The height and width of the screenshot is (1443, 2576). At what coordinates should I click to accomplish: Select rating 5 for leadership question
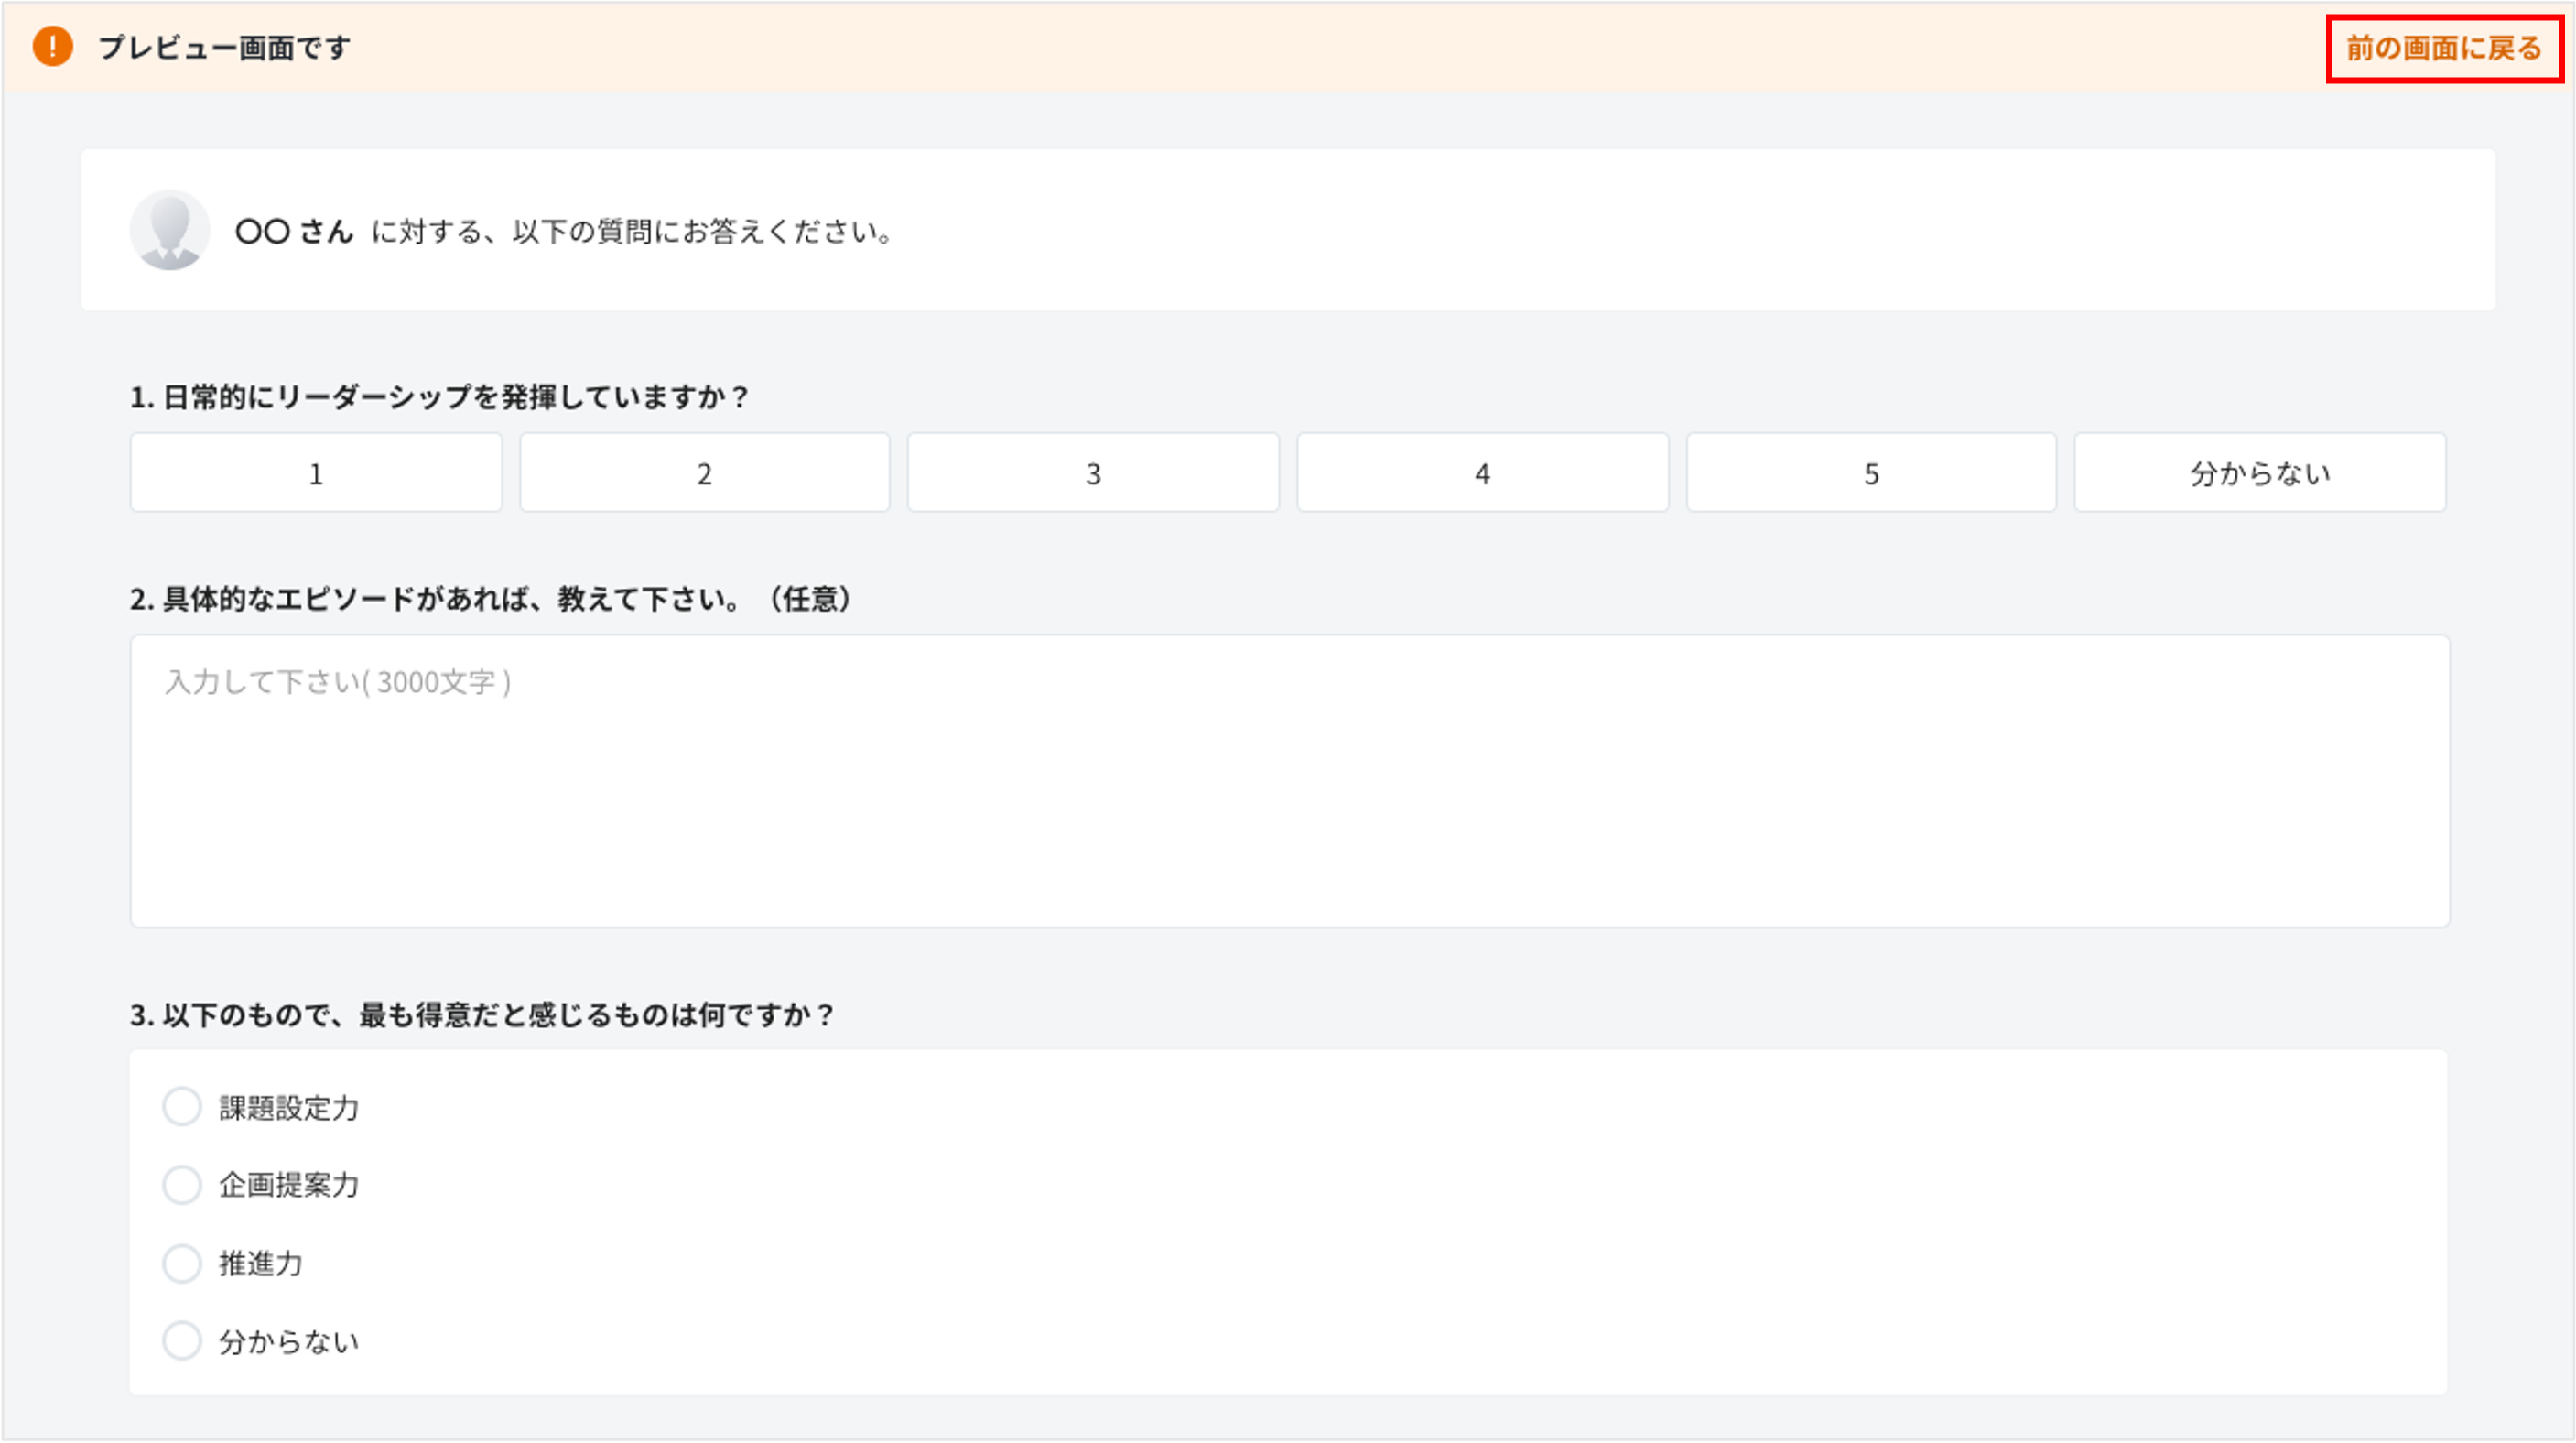coord(1871,473)
